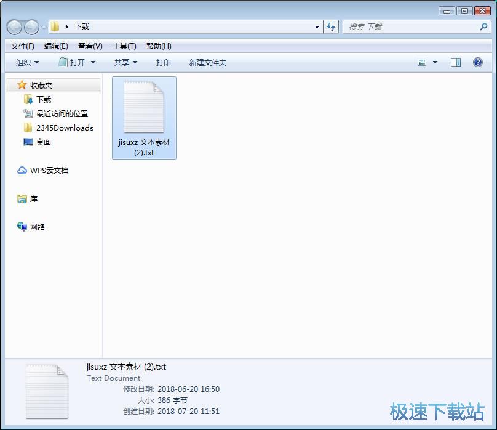497x430 pixels.
Task: Select 网络 in the navigation pane
Action: [38, 227]
